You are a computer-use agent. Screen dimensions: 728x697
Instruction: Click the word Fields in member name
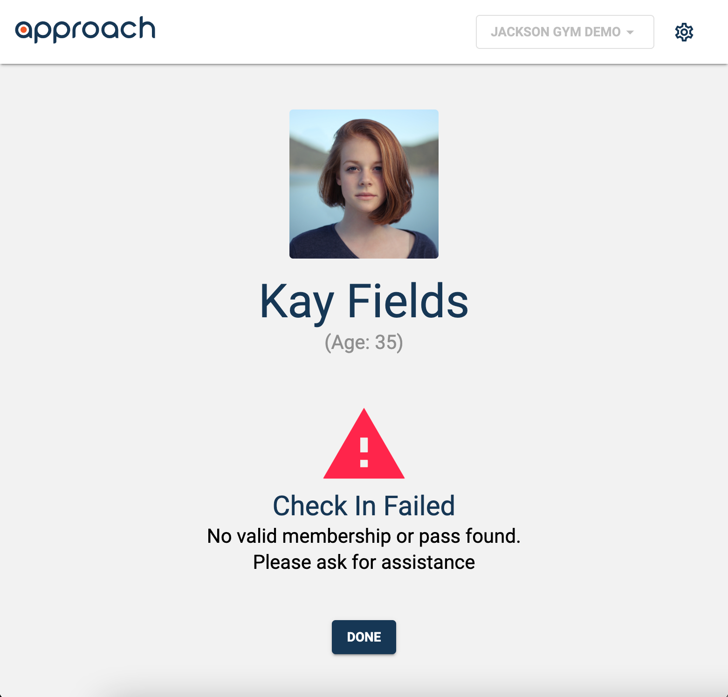pyautogui.click(x=408, y=301)
